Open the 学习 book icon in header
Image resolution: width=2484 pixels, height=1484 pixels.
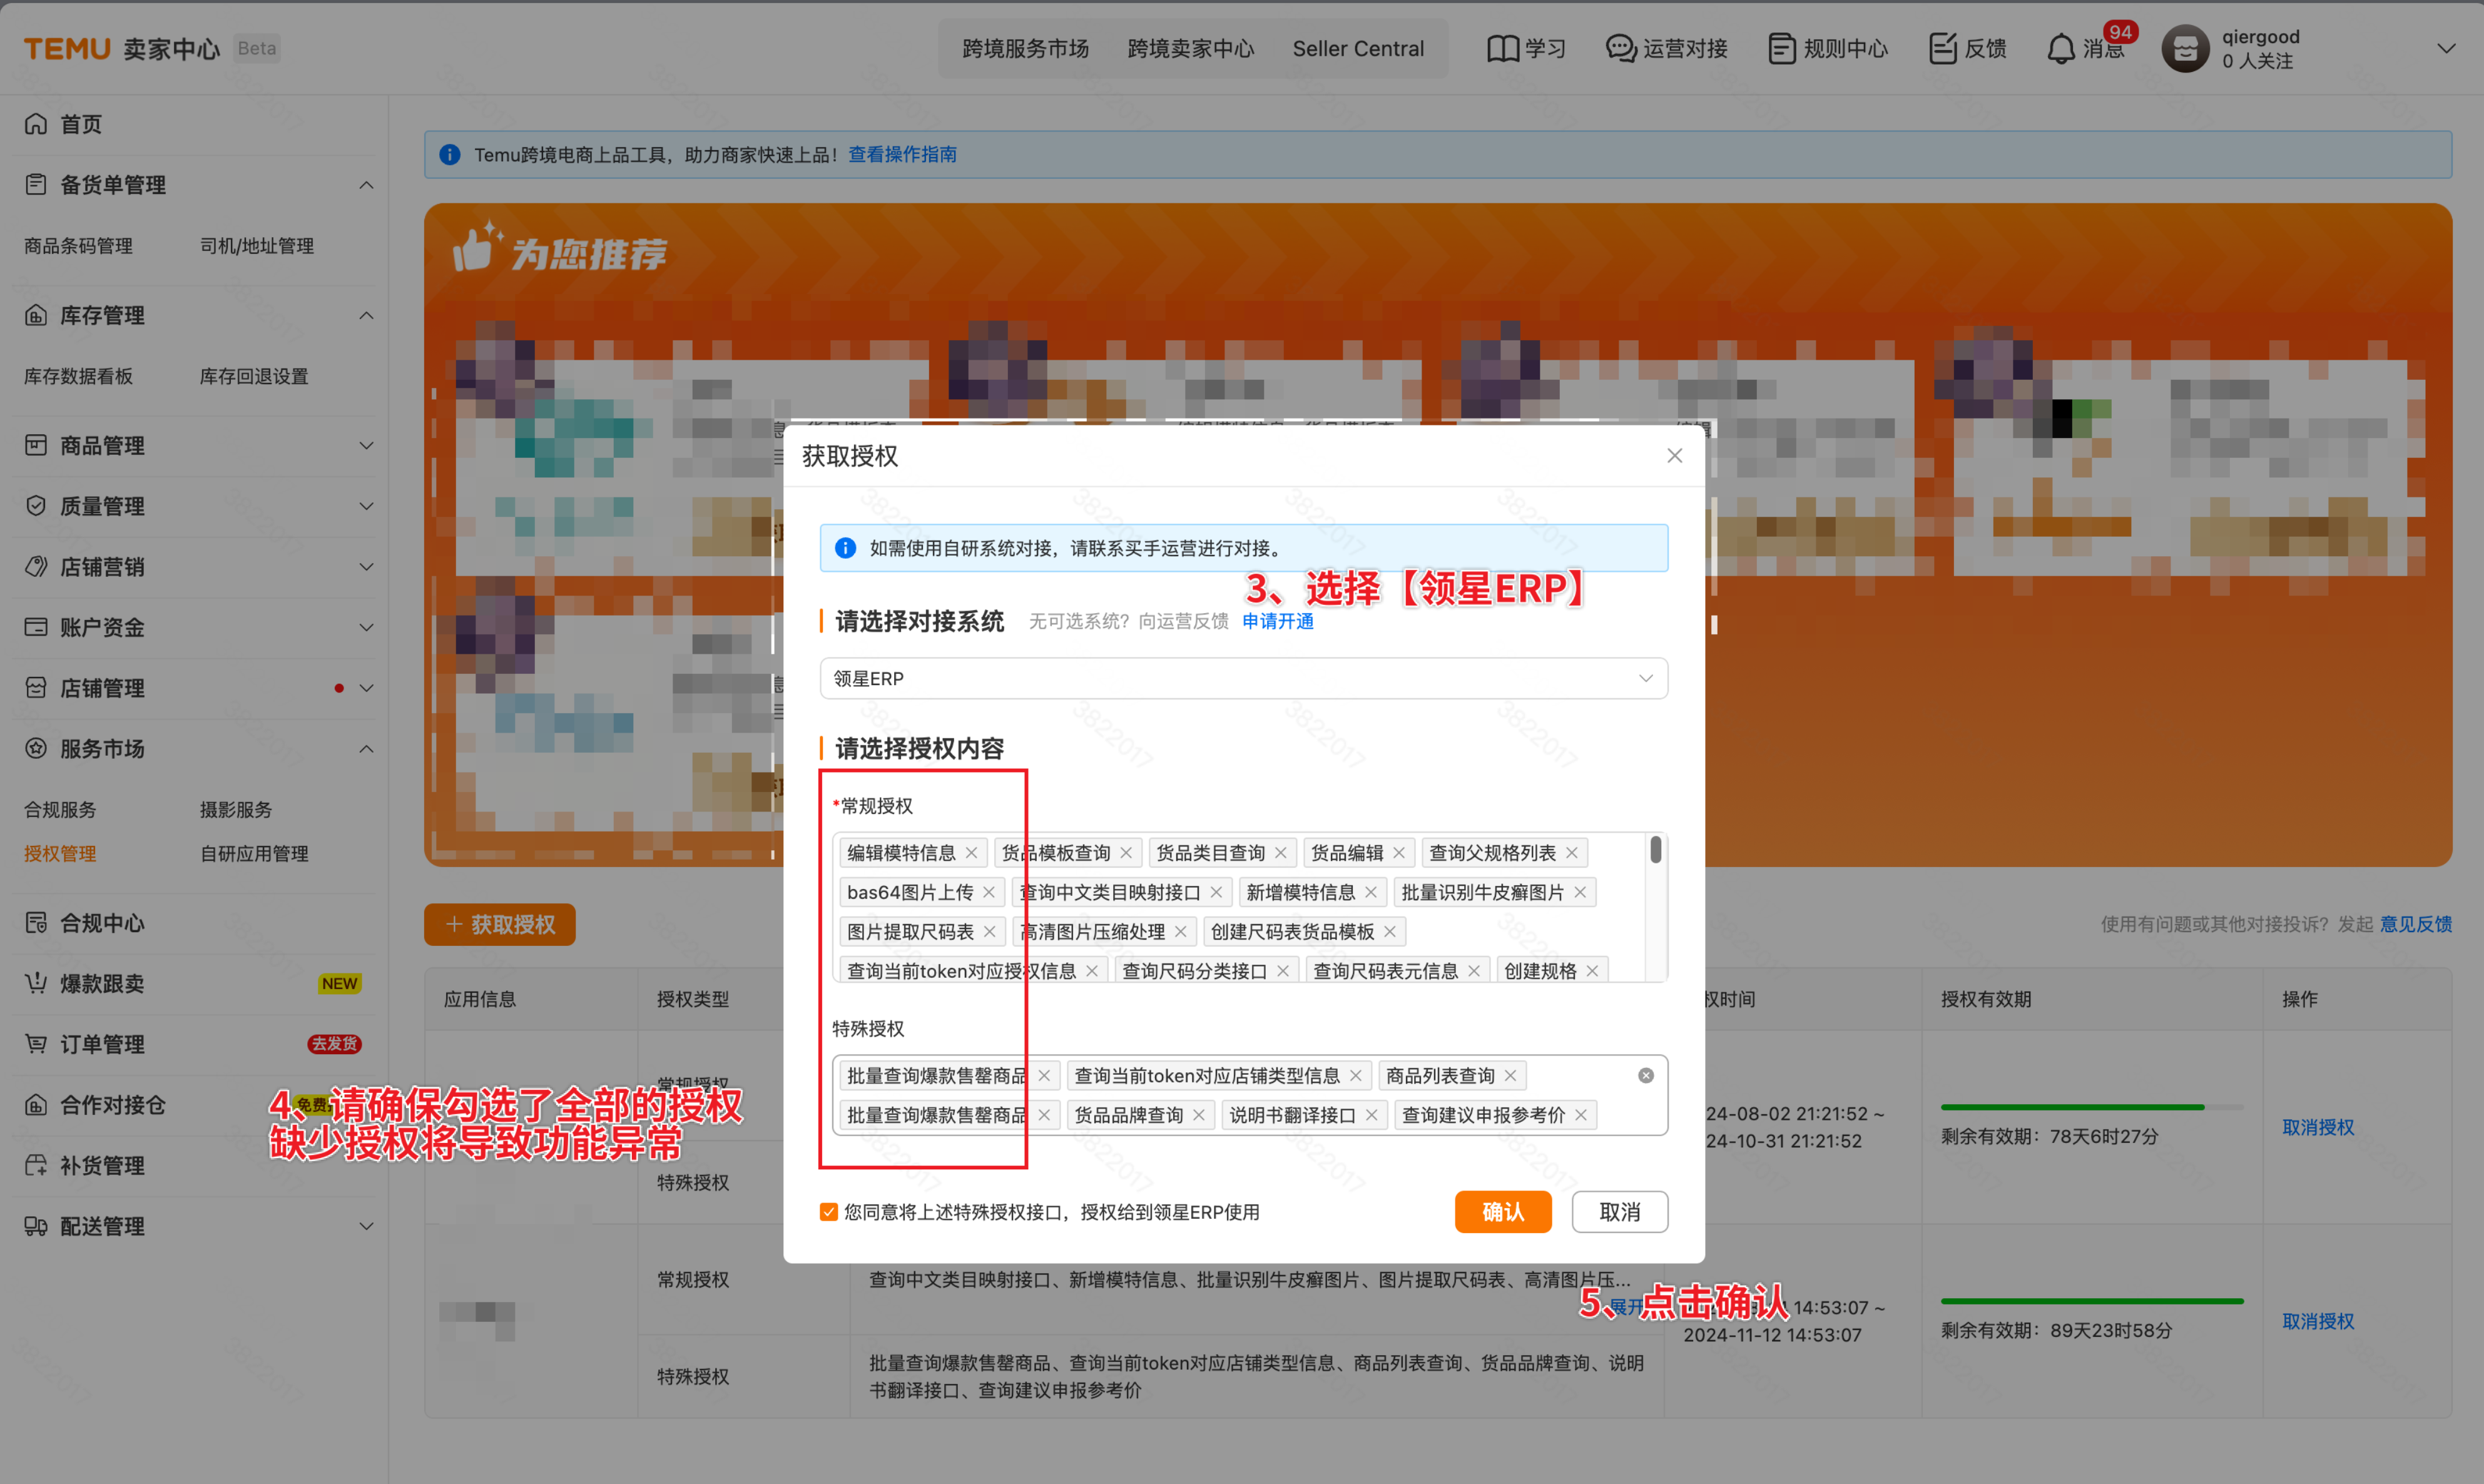coord(1502,48)
